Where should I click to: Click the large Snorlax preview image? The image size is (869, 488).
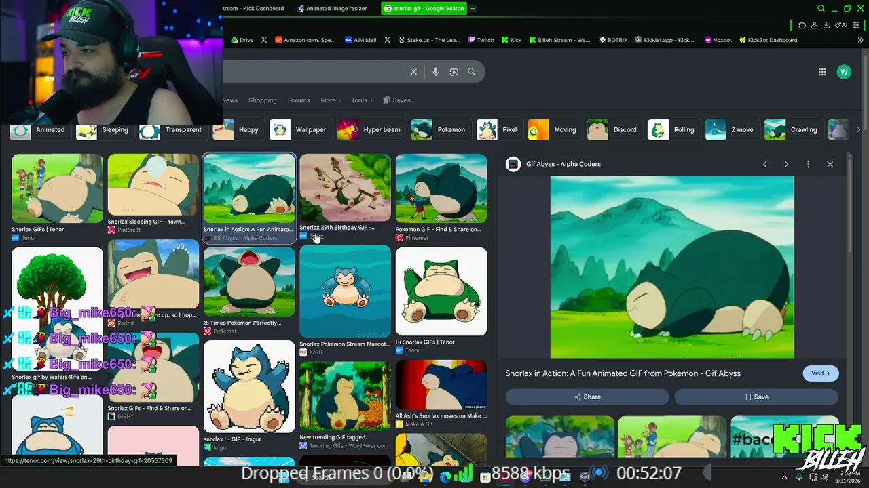tap(672, 267)
